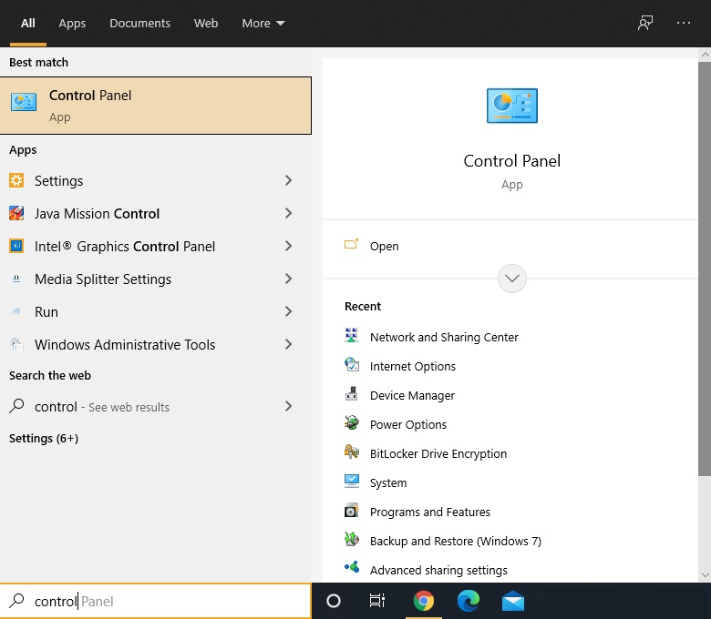The image size is (711, 619).
Task: Open Task View from the taskbar
Action: tap(377, 601)
